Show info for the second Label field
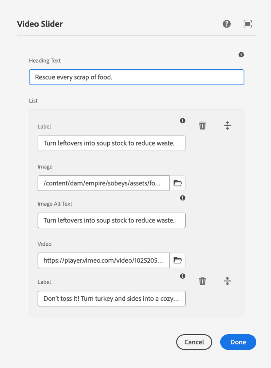The height and width of the screenshot is (368, 271). (x=183, y=276)
